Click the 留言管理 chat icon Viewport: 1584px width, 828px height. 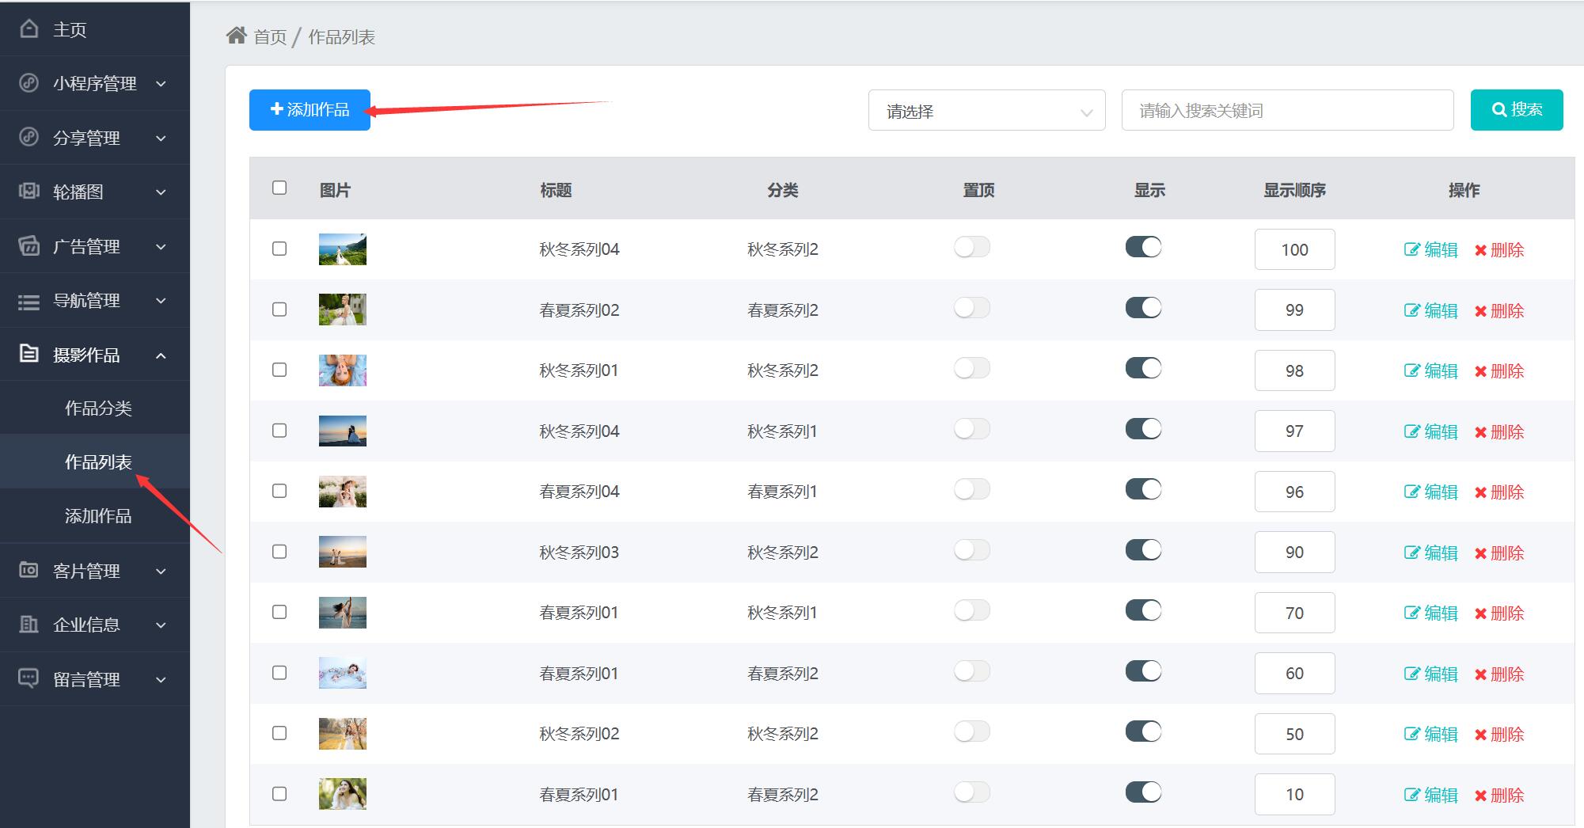tap(28, 678)
